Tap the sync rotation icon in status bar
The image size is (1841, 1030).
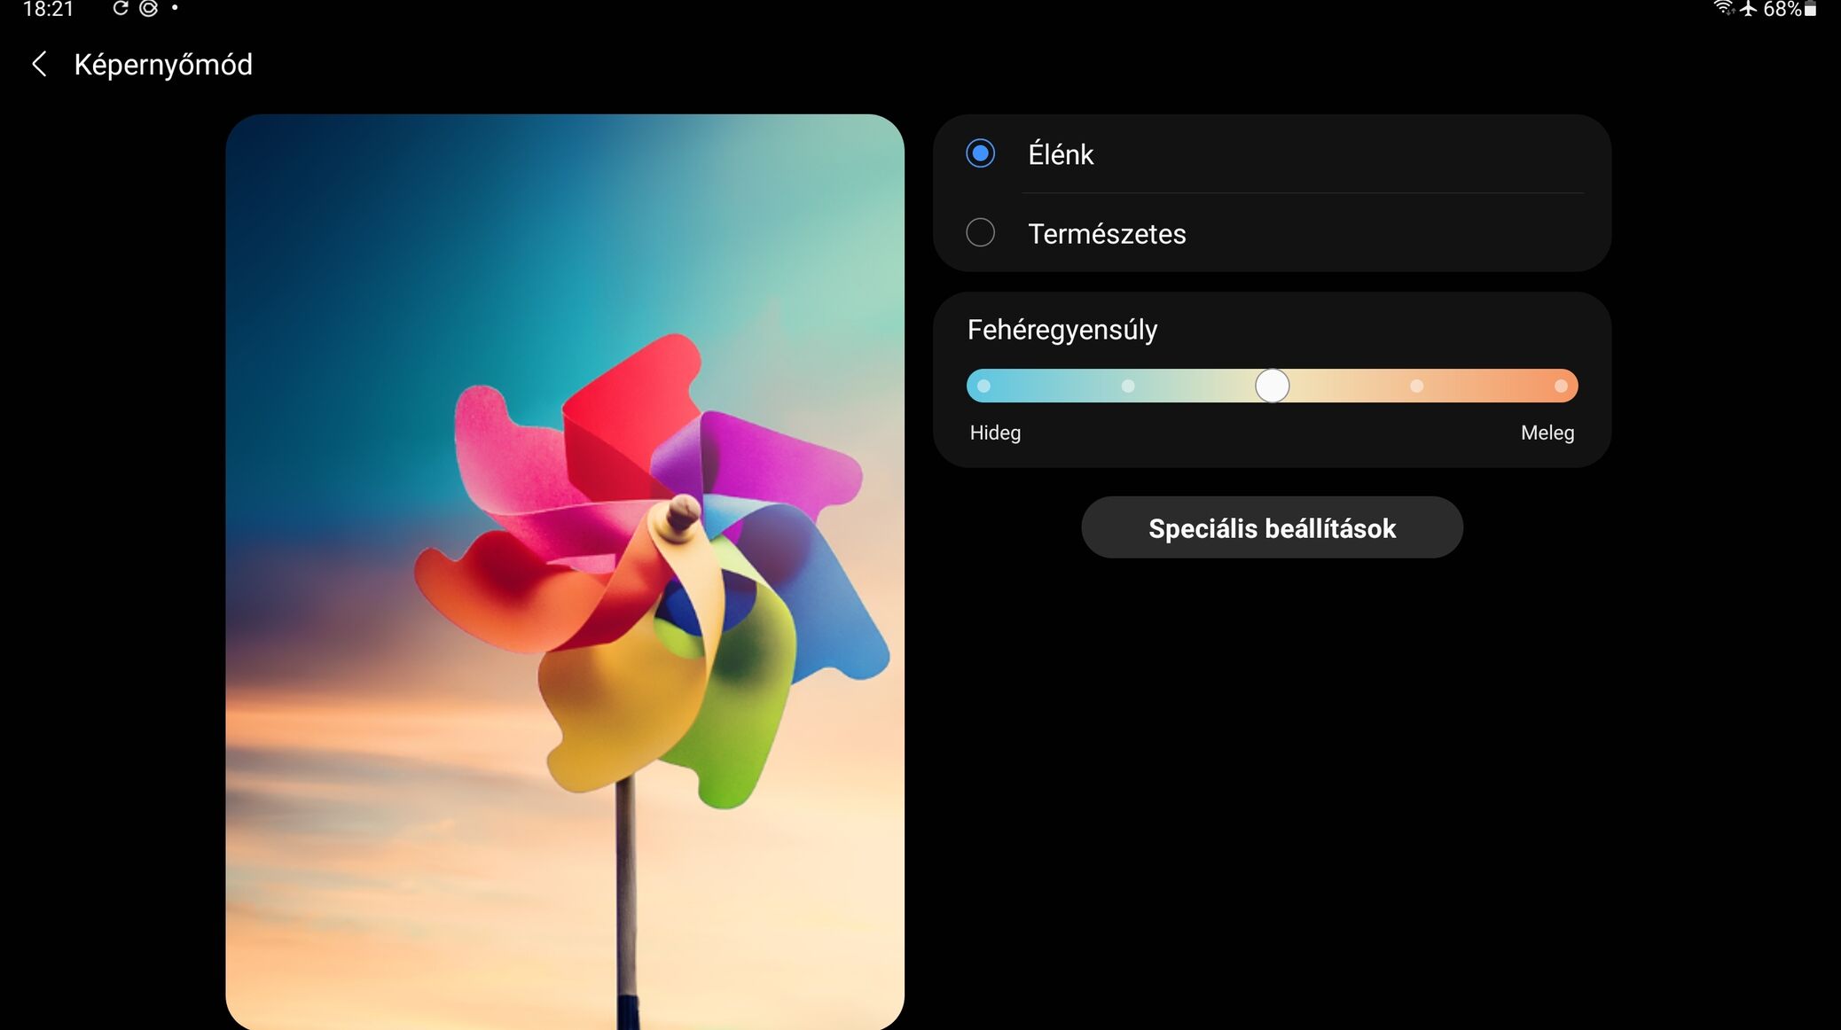121,9
